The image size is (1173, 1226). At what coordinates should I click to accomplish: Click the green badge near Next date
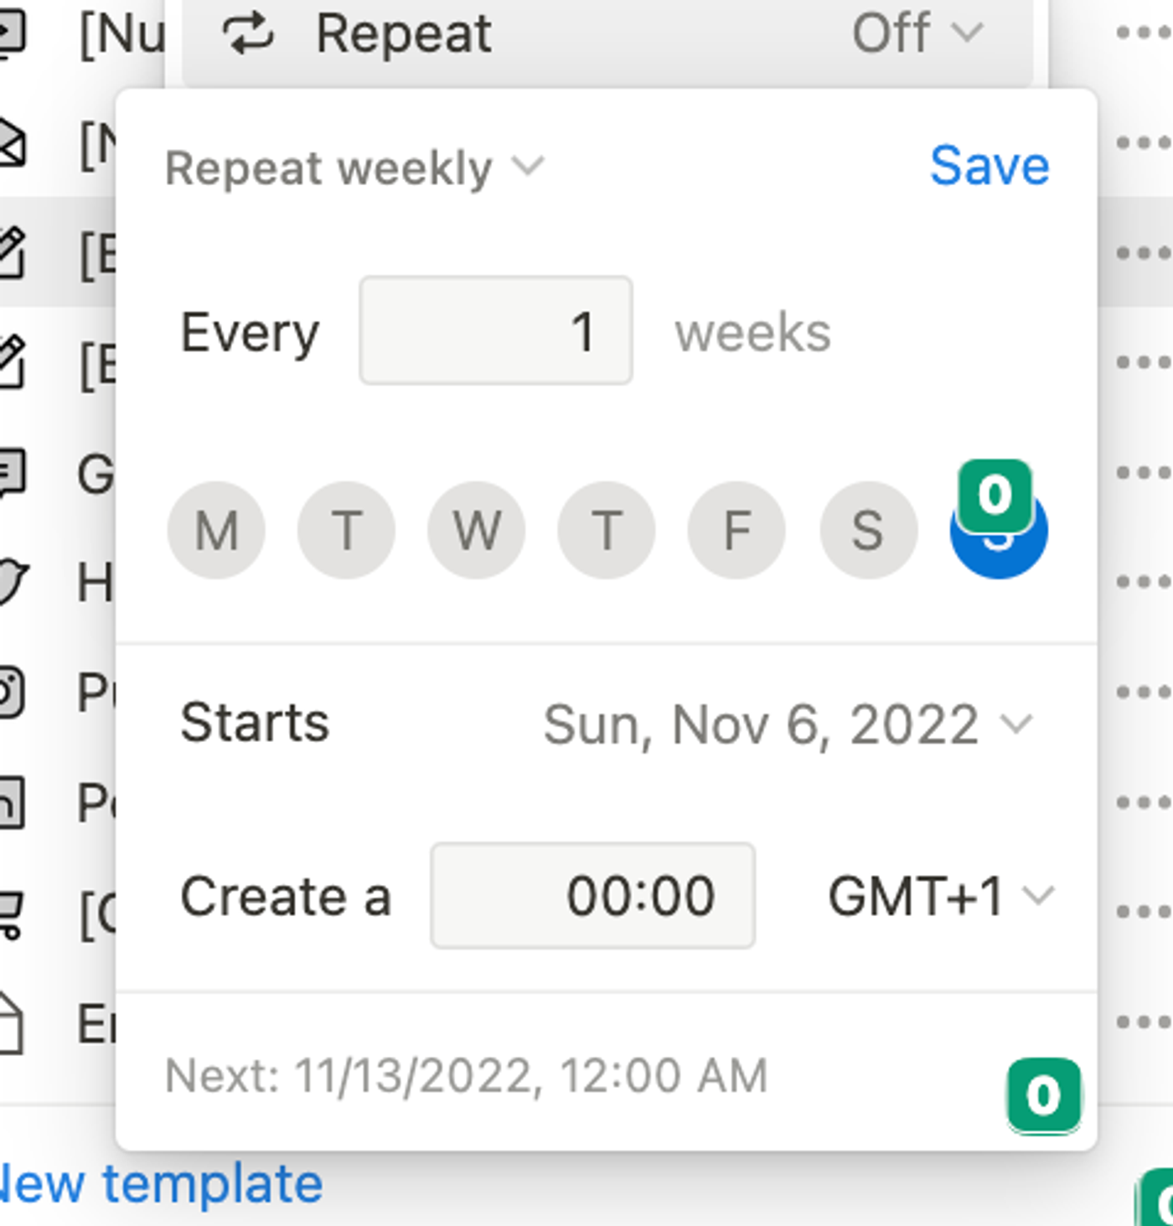(x=1044, y=1095)
